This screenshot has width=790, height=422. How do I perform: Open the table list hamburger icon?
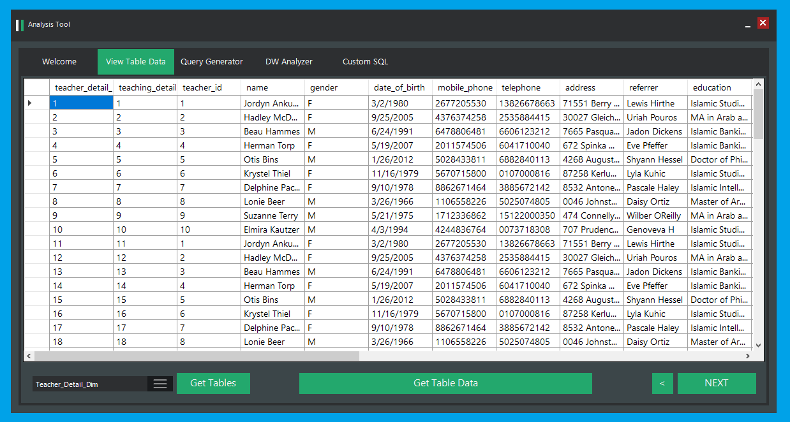click(x=160, y=383)
